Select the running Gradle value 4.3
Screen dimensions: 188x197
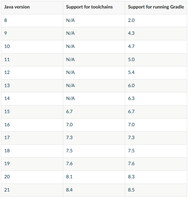point(131,33)
